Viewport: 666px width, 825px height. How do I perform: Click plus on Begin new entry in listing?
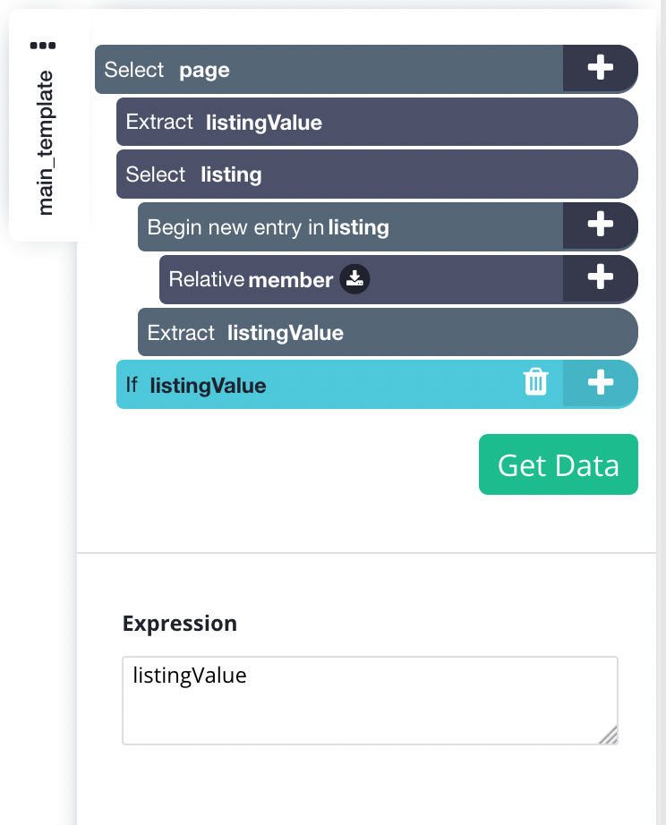coord(600,225)
